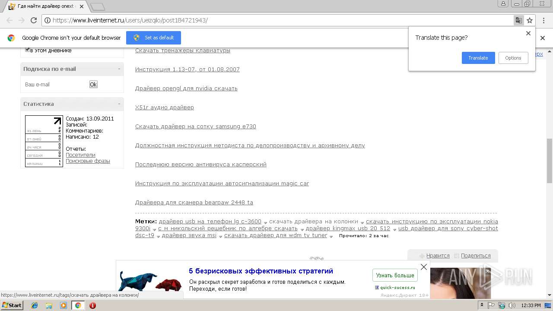Image resolution: width=553 pixels, height=311 pixels.
Task: Click the Поделиться link
Action: point(476,256)
